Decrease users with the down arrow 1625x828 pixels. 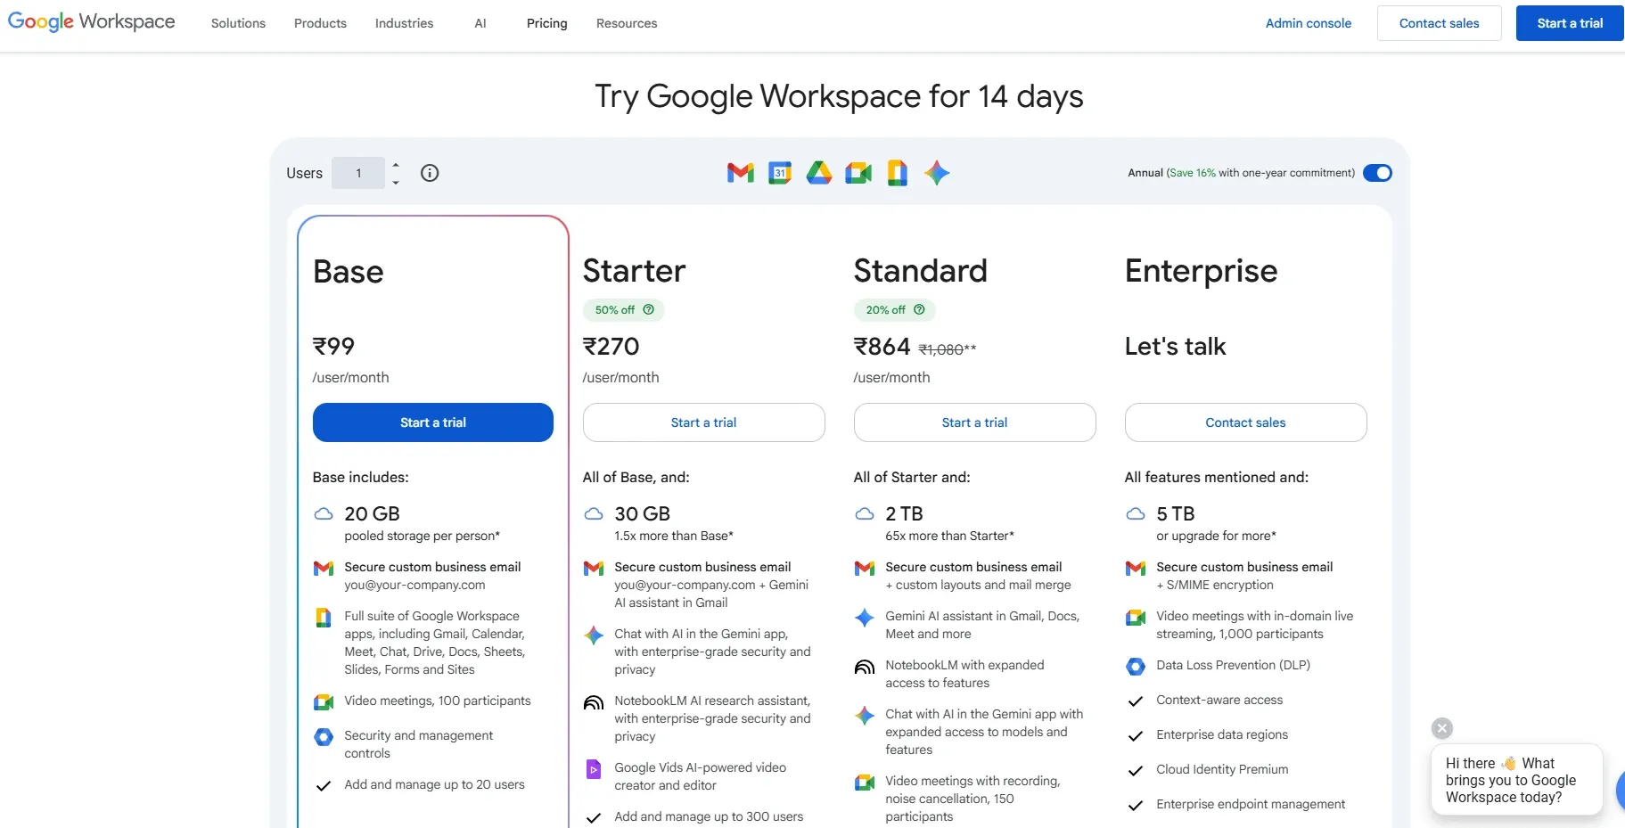click(396, 182)
